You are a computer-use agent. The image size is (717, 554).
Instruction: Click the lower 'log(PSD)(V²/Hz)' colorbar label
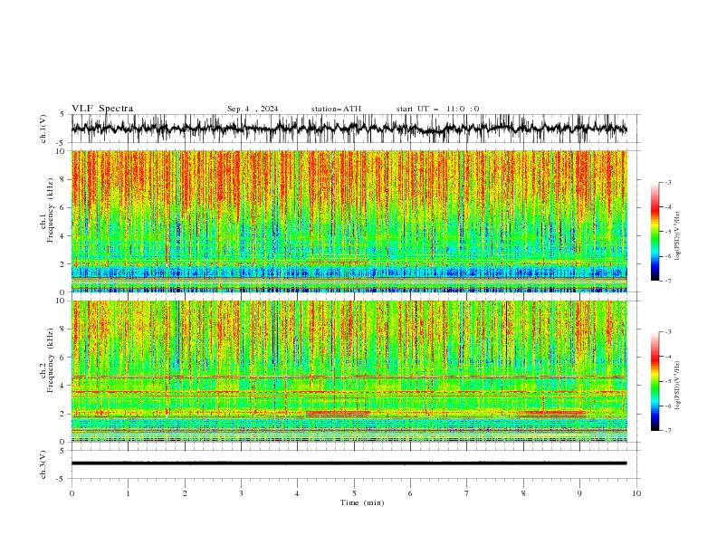coord(678,386)
